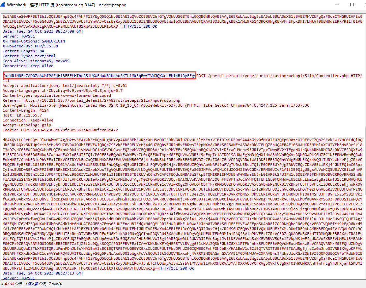This screenshot has width=366, height=288.
Task: Click the packet count summary at bottom
Action: pyautogui.click(x=32, y=284)
